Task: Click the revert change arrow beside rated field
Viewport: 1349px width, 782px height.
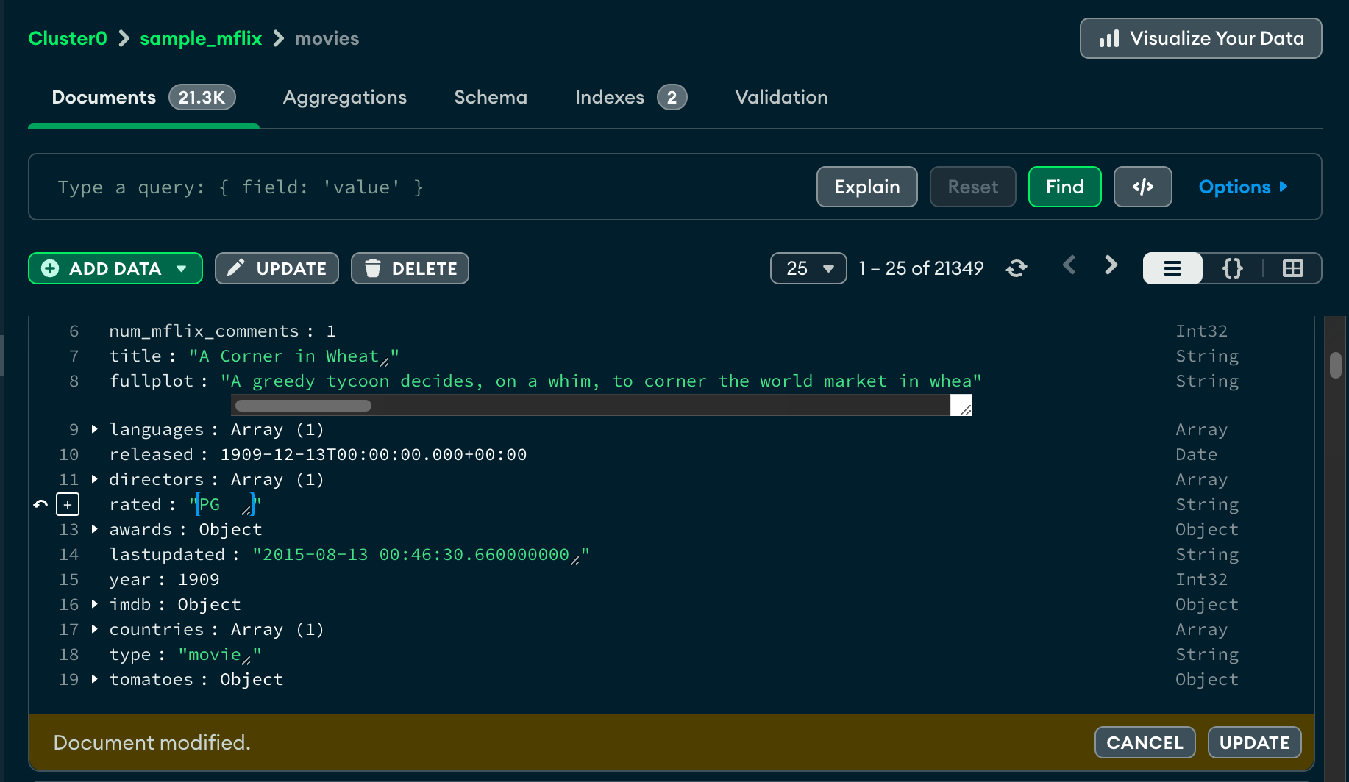Action: (40, 504)
